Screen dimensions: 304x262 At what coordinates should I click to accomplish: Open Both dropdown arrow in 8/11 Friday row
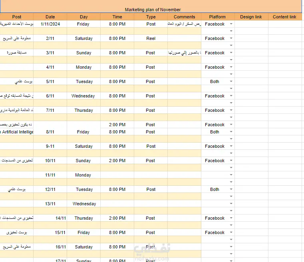231,132
